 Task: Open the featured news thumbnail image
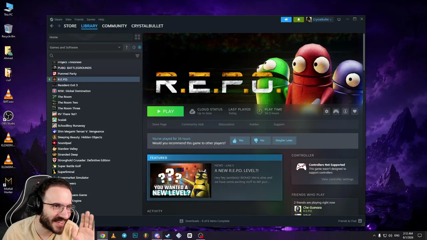pos(180,180)
